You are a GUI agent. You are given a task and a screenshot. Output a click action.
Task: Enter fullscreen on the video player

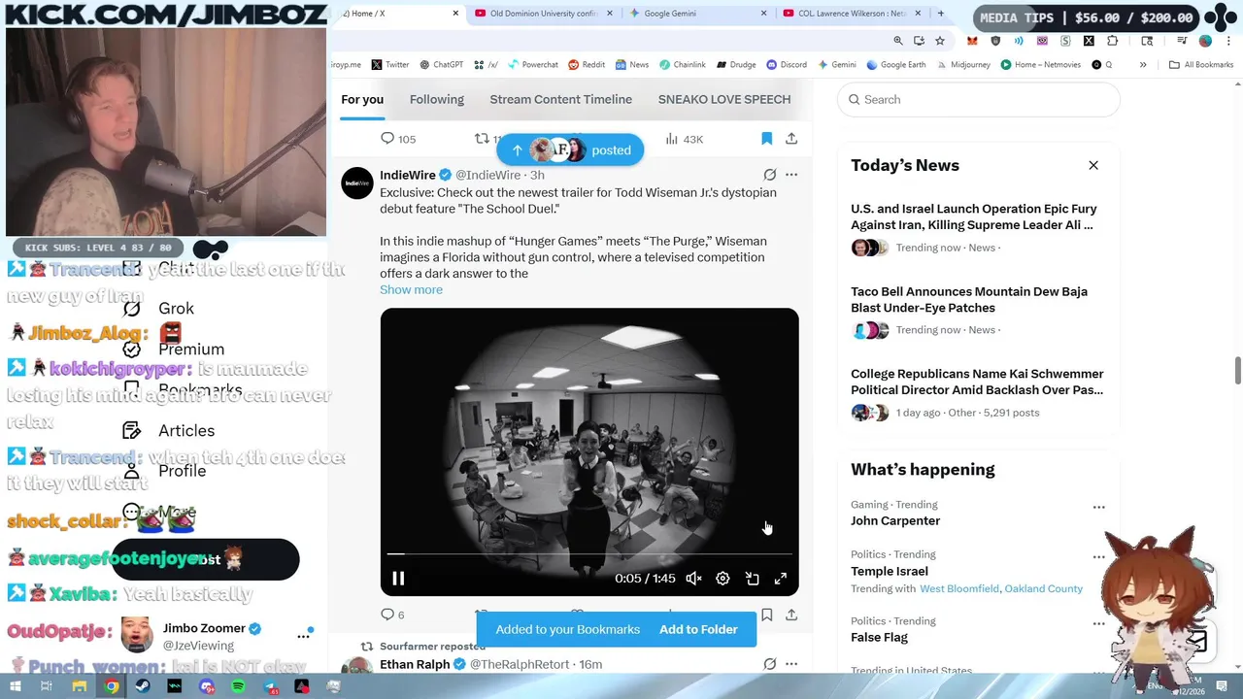pyautogui.click(x=781, y=579)
